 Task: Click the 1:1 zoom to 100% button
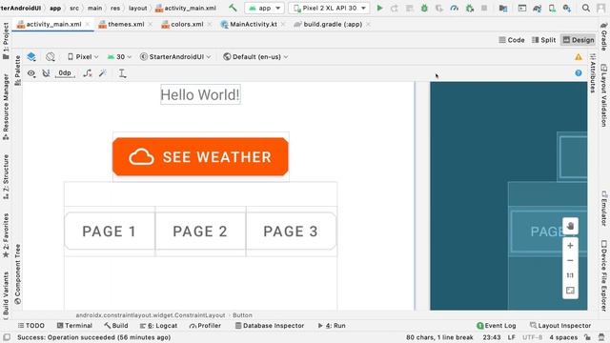(570, 275)
